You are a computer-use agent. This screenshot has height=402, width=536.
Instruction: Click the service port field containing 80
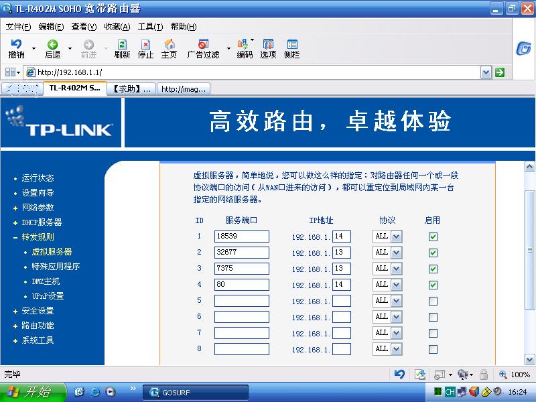point(242,284)
